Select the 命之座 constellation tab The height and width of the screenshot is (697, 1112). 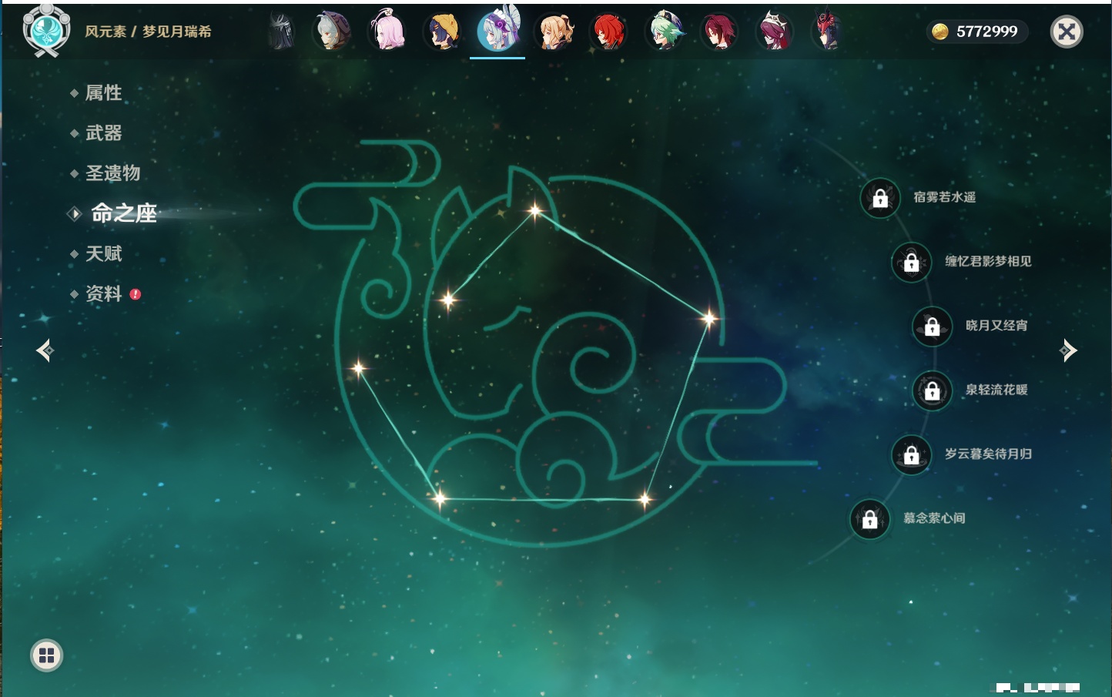coord(123,213)
